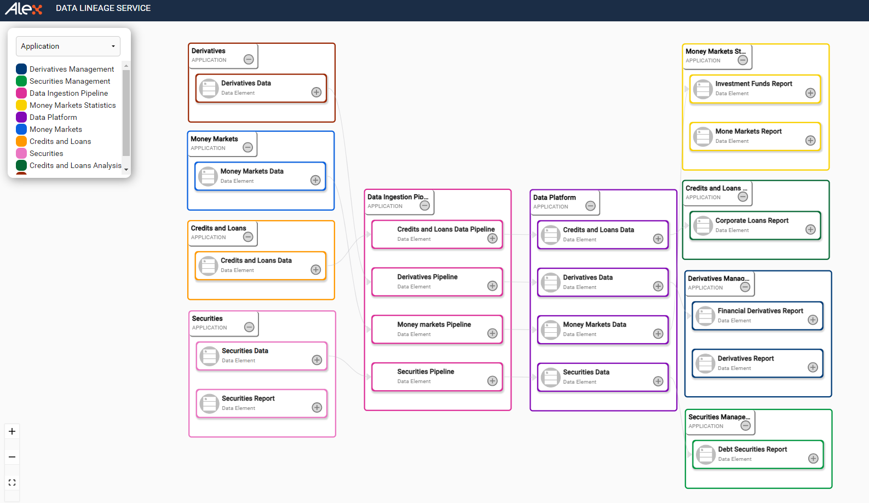Collapse the Derivatives application group
Screen dimensions: 869x503
249,59
